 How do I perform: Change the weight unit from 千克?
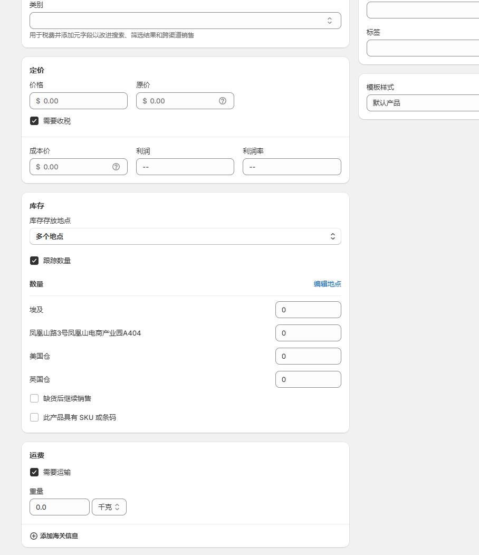(109, 506)
